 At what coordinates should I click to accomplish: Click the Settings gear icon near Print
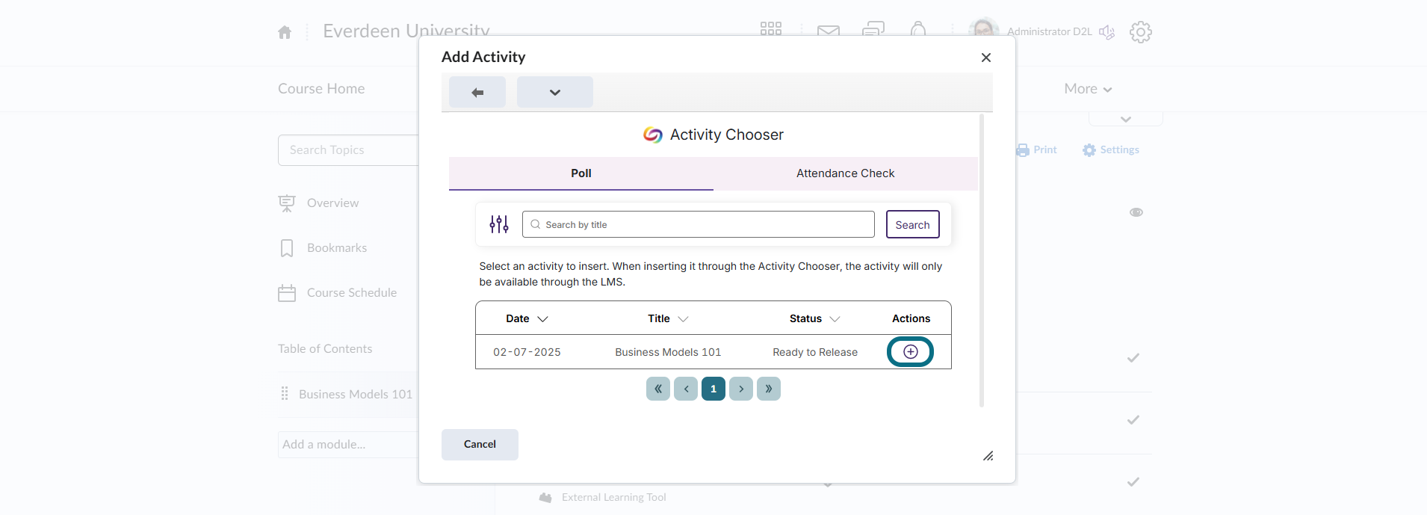1089,150
